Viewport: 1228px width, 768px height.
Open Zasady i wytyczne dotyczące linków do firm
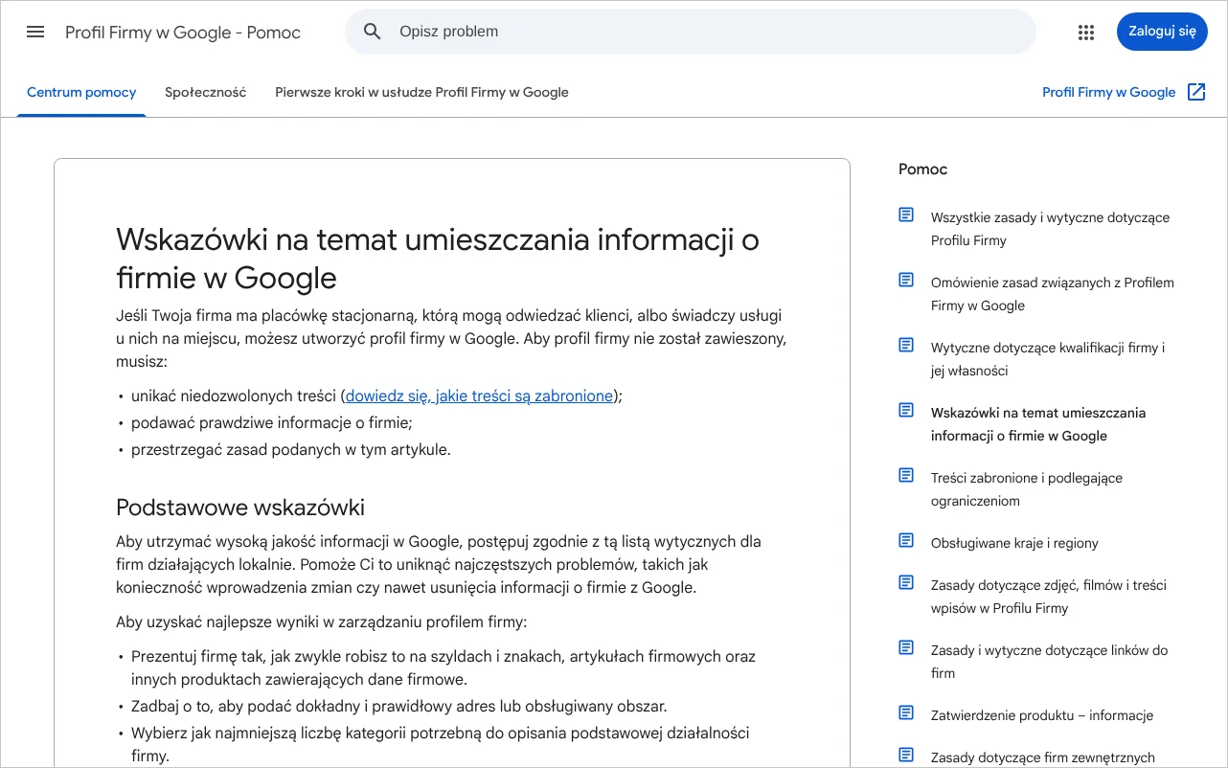click(x=1050, y=662)
